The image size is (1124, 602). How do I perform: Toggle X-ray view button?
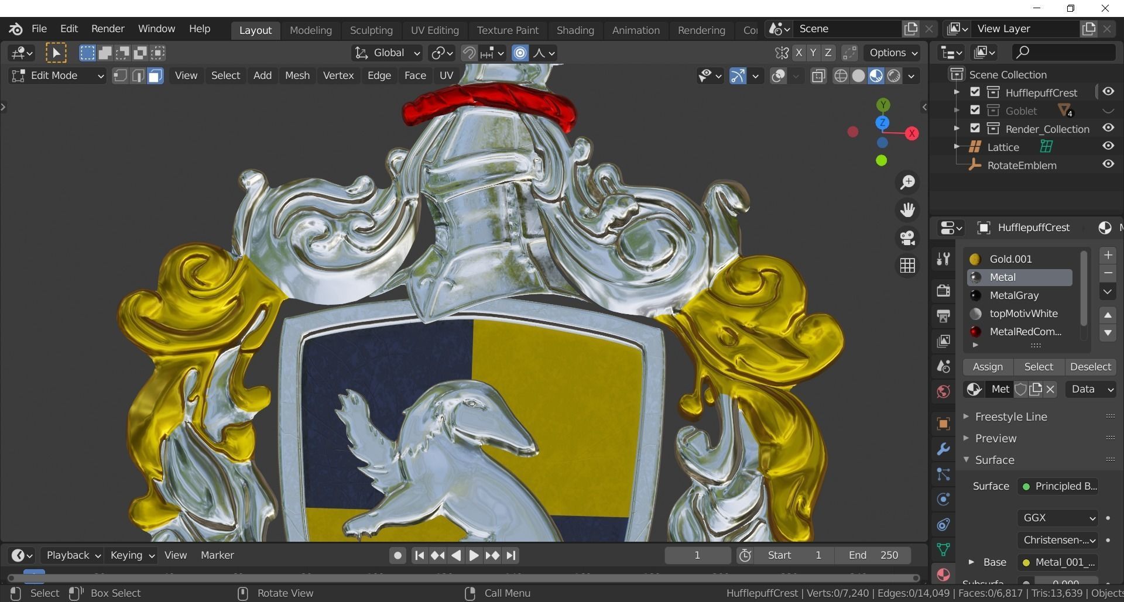[818, 76]
